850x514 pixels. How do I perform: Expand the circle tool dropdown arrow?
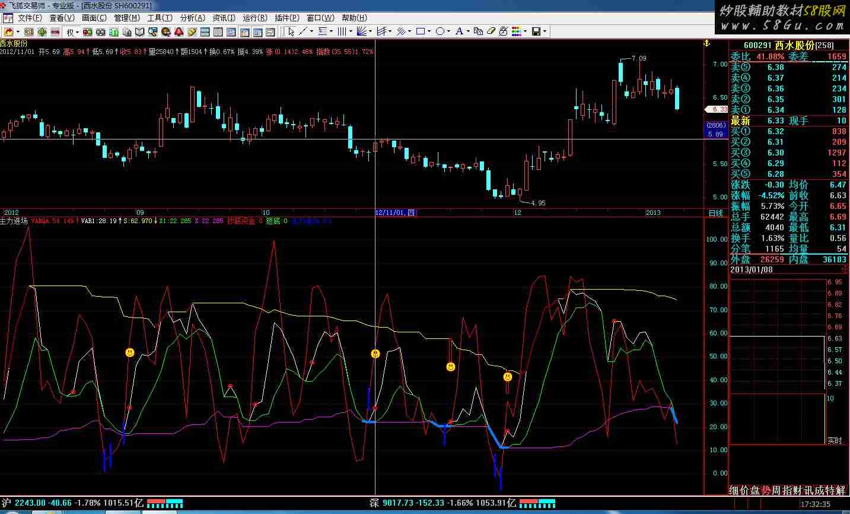point(448,31)
